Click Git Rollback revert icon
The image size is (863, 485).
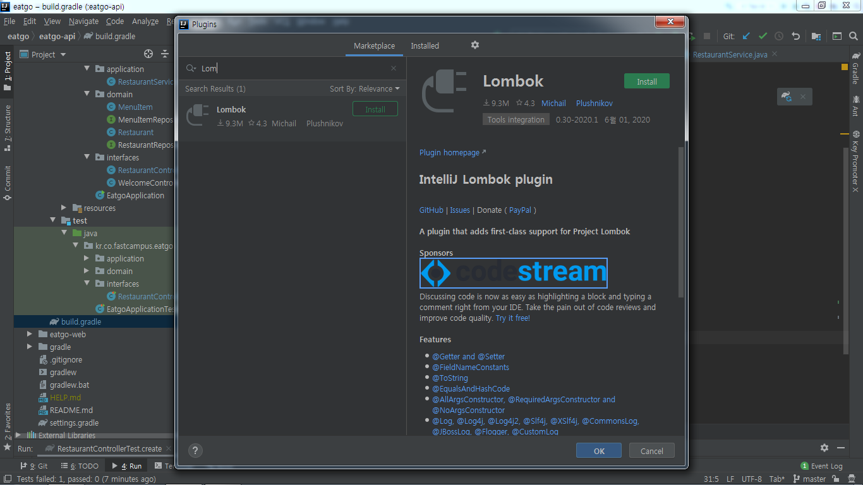click(x=795, y=36)
